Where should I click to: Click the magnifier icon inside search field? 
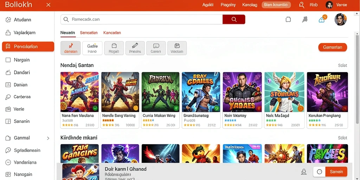tap(66, 20)
